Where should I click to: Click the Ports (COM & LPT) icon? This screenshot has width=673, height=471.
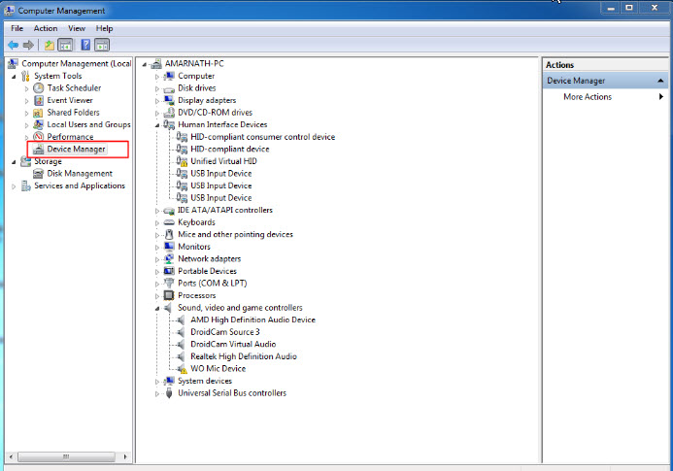pyautogui.click(x=169, y=283)
